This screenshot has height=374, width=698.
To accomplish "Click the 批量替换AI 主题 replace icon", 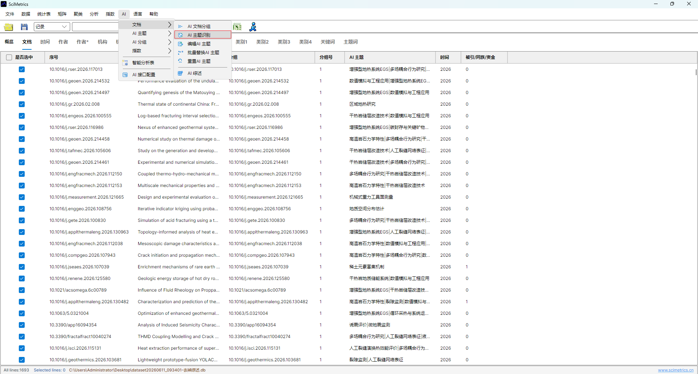I will 180,53.
